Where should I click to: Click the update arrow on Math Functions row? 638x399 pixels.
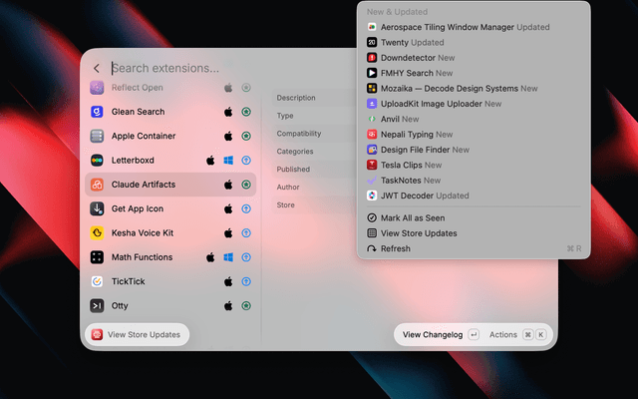[x=246, y=257]
